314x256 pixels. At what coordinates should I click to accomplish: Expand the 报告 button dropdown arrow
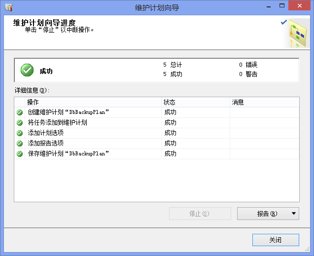coord(294,214)
